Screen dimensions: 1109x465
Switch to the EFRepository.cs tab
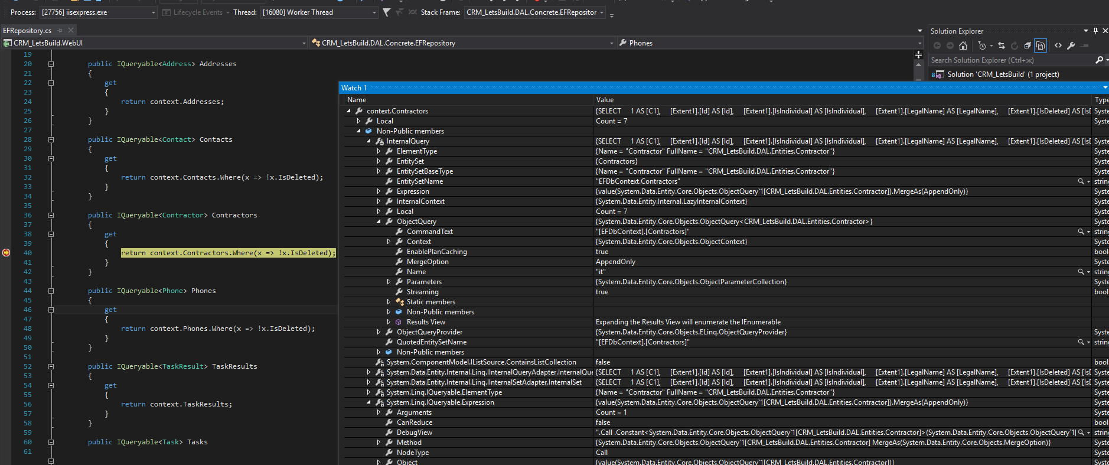click(27, 31)
